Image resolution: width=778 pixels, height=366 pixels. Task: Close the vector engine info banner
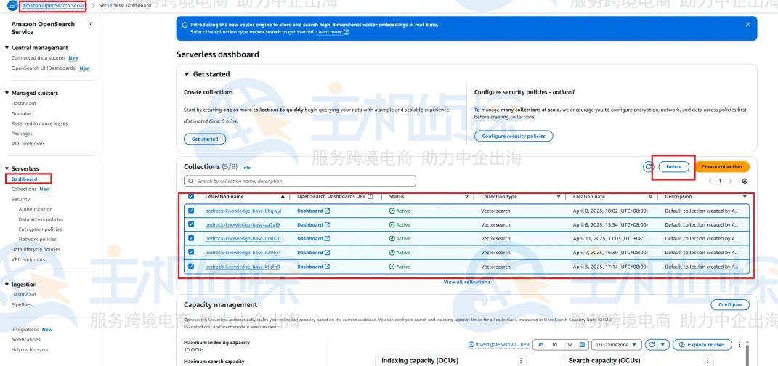747,25
